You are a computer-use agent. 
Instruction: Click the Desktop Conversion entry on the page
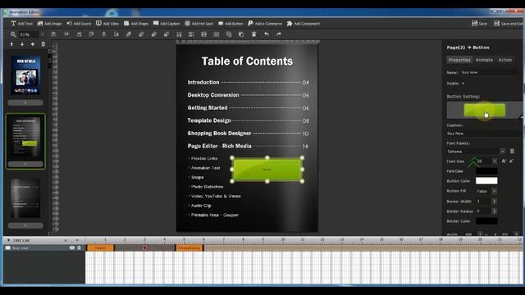213,95
